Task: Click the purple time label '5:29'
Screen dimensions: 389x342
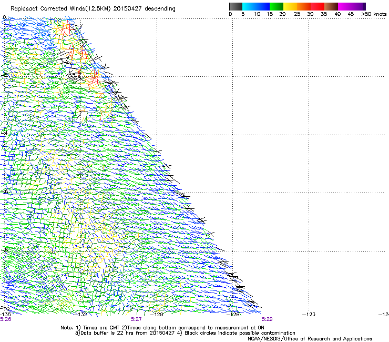Action: [x=267, y=319]
